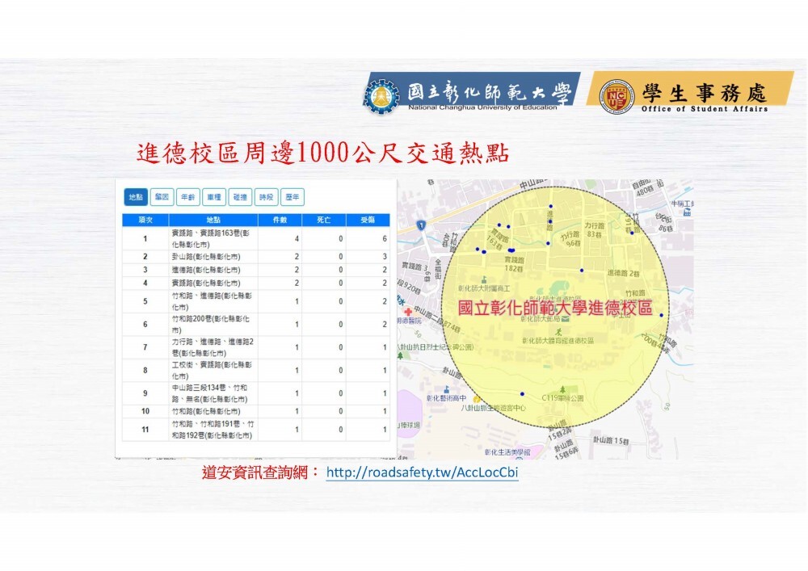Click the tree icon beside 八卦山抗日烈士紀念碑公園
The width and height of the screenshot is (808, 571).
400,355
